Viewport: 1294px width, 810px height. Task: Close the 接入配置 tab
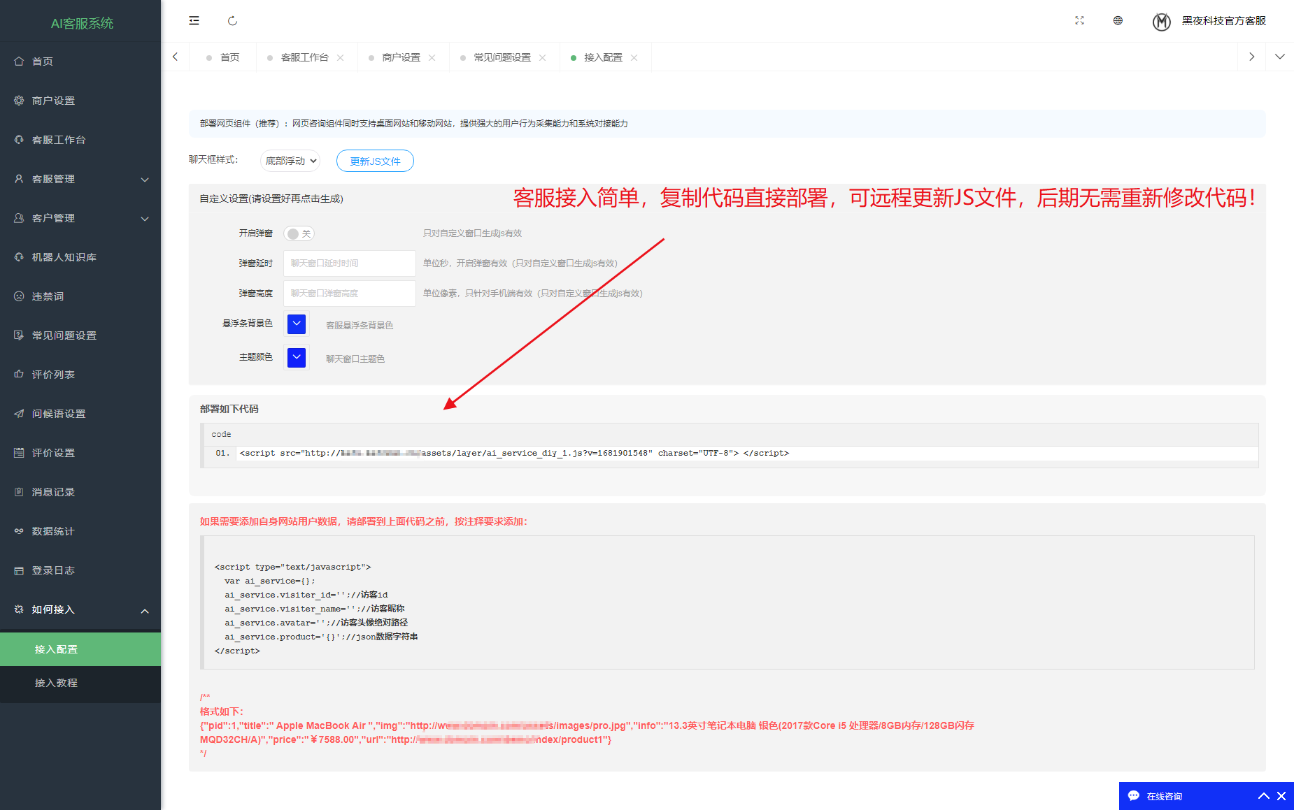click(634, 58)
